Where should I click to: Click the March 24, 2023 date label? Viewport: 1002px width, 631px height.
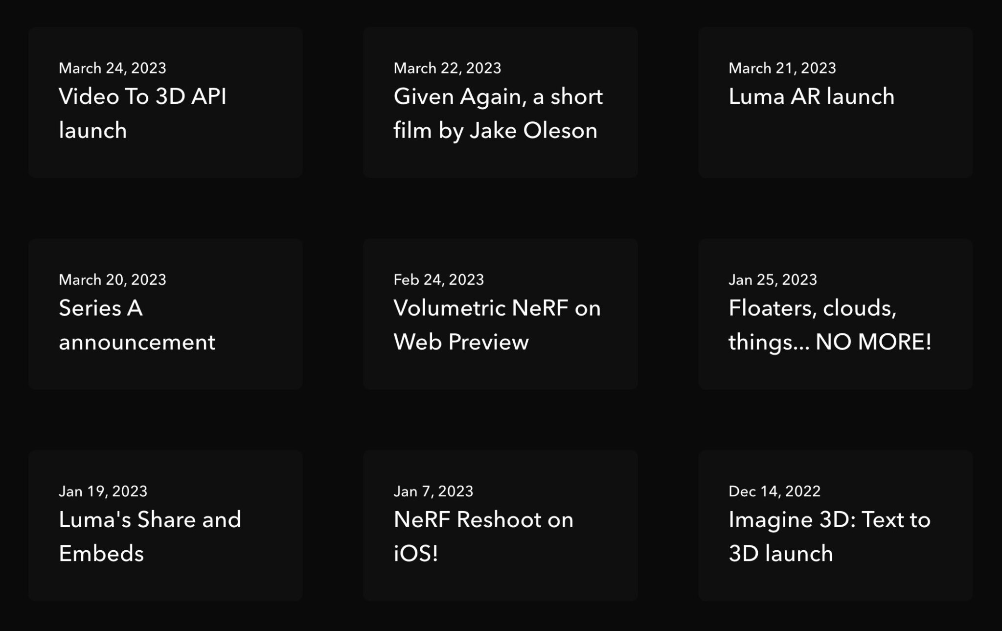pos(113,68)
